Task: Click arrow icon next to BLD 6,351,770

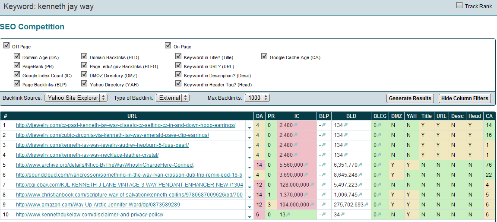Action: [x=361, y=165]
